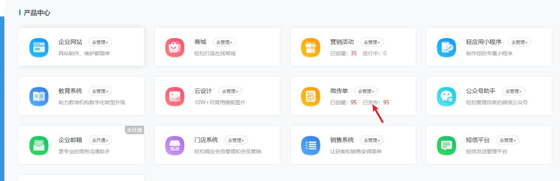This screenshot has height=181, width=560.
Task: Click description 让获客和销售变得简单
Action: pyautogui.click(x=356, y=151)
